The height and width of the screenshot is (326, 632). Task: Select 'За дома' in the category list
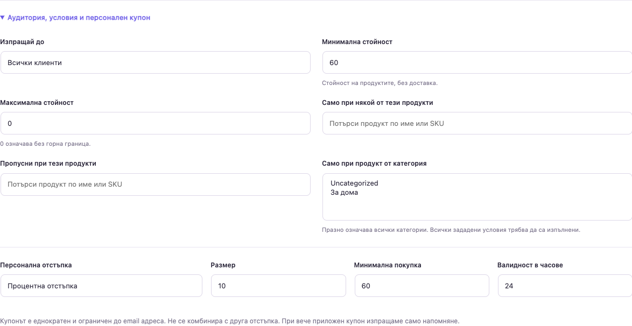point(344,193)
